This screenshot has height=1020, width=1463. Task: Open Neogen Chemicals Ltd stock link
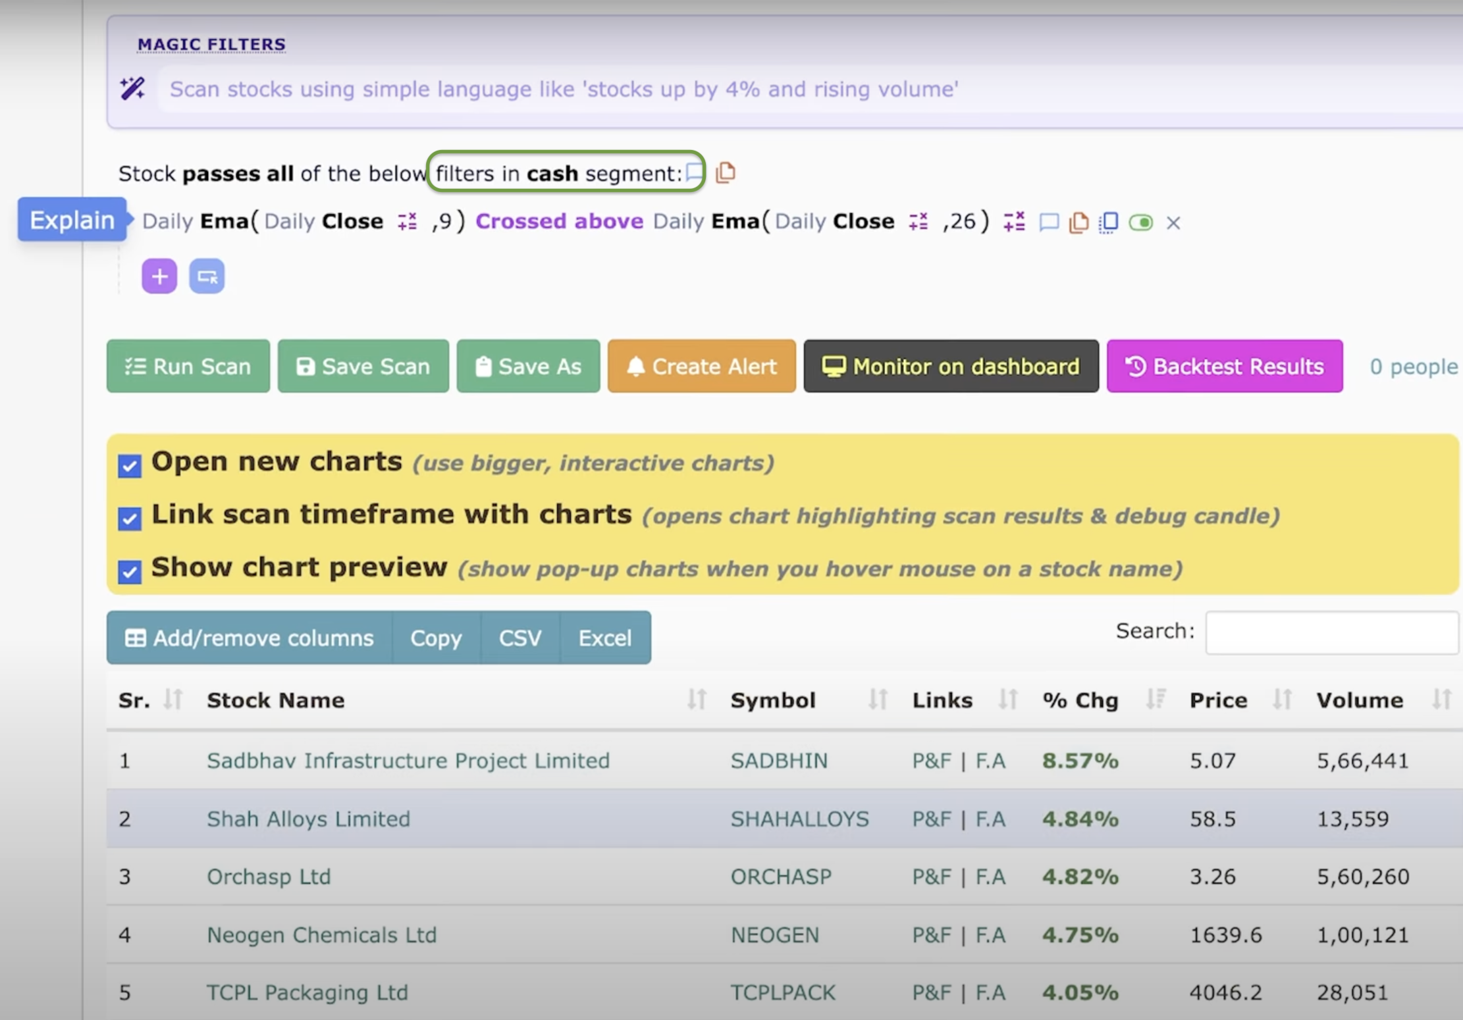click(321, 934)
